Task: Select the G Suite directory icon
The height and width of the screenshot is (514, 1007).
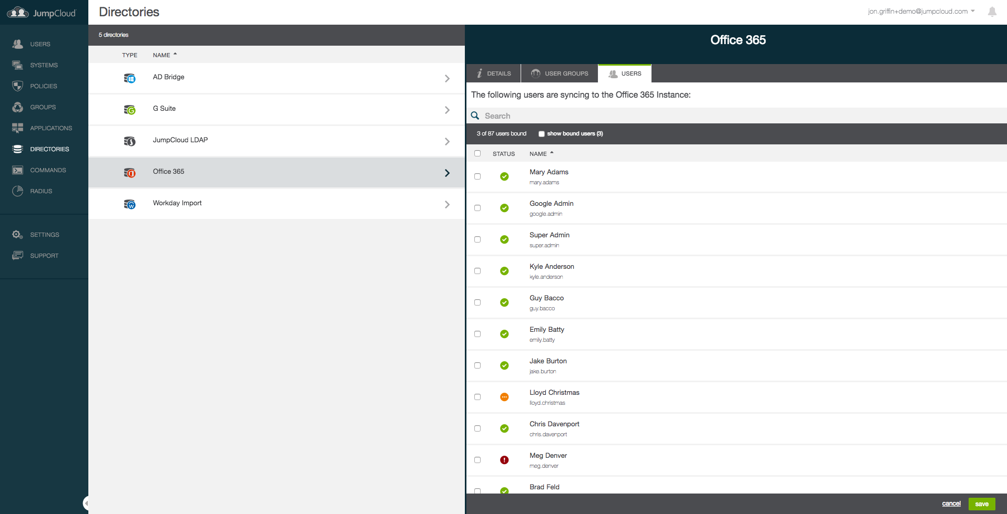Action: [x=129, y=109]
